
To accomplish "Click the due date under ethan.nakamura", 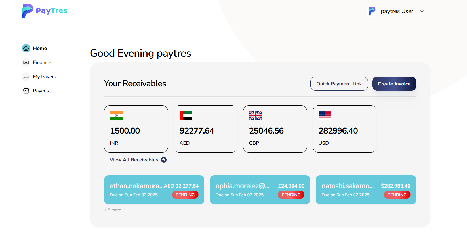I will coord(134,195).
